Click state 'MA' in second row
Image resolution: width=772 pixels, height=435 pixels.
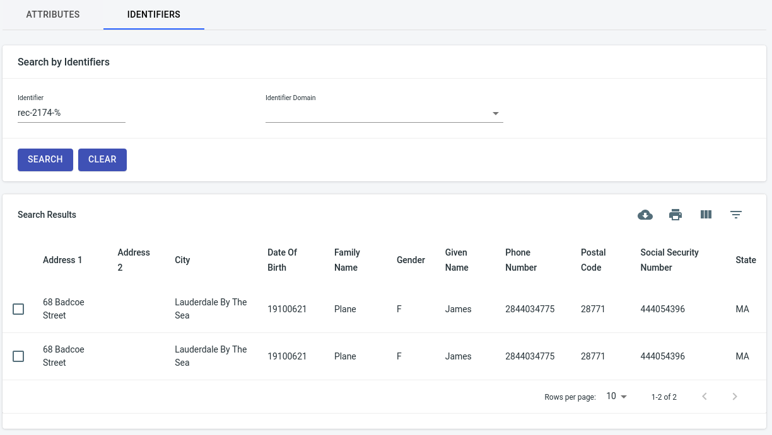(742, 356)
